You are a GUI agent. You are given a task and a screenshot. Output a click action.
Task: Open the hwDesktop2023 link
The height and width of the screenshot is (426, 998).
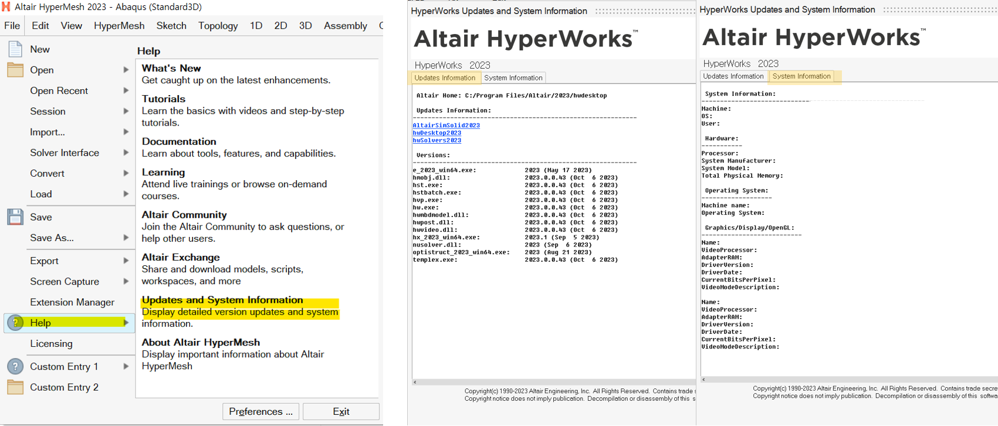pyautogui.click(x=437, y=133)
